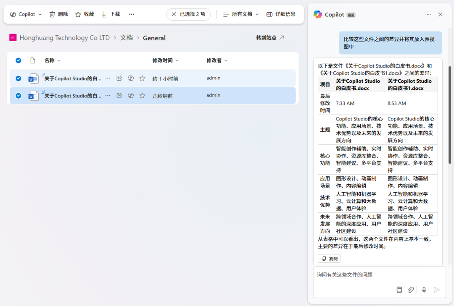Click the attach file paperclip icon
The height and width of the screenshot is (306, 454).
click(x=411, y=290)
